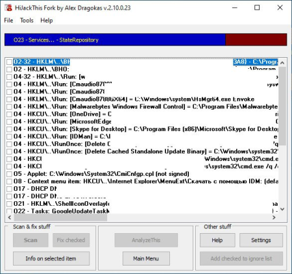Check the O5 Applet CmiCnfgp.cpl entry
Image resolution: width=292 pixels, height=274 pixels.
pos(9,174)
